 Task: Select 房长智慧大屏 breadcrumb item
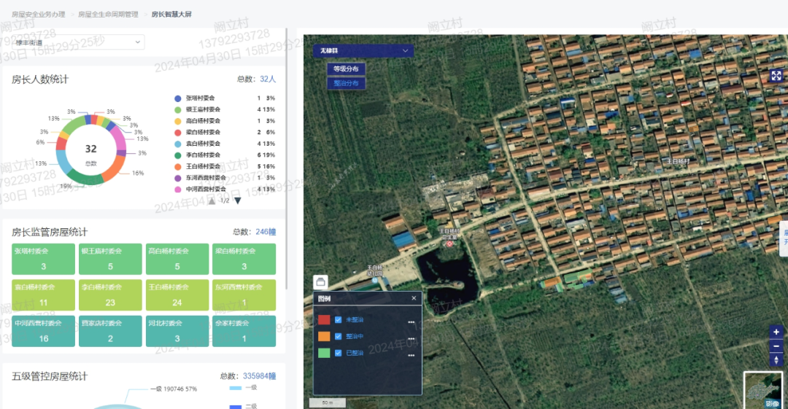point(171,14)
